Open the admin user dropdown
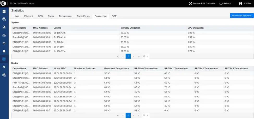Image resolution: width=254 pixels, height=119 pixels. pos(245,3)
